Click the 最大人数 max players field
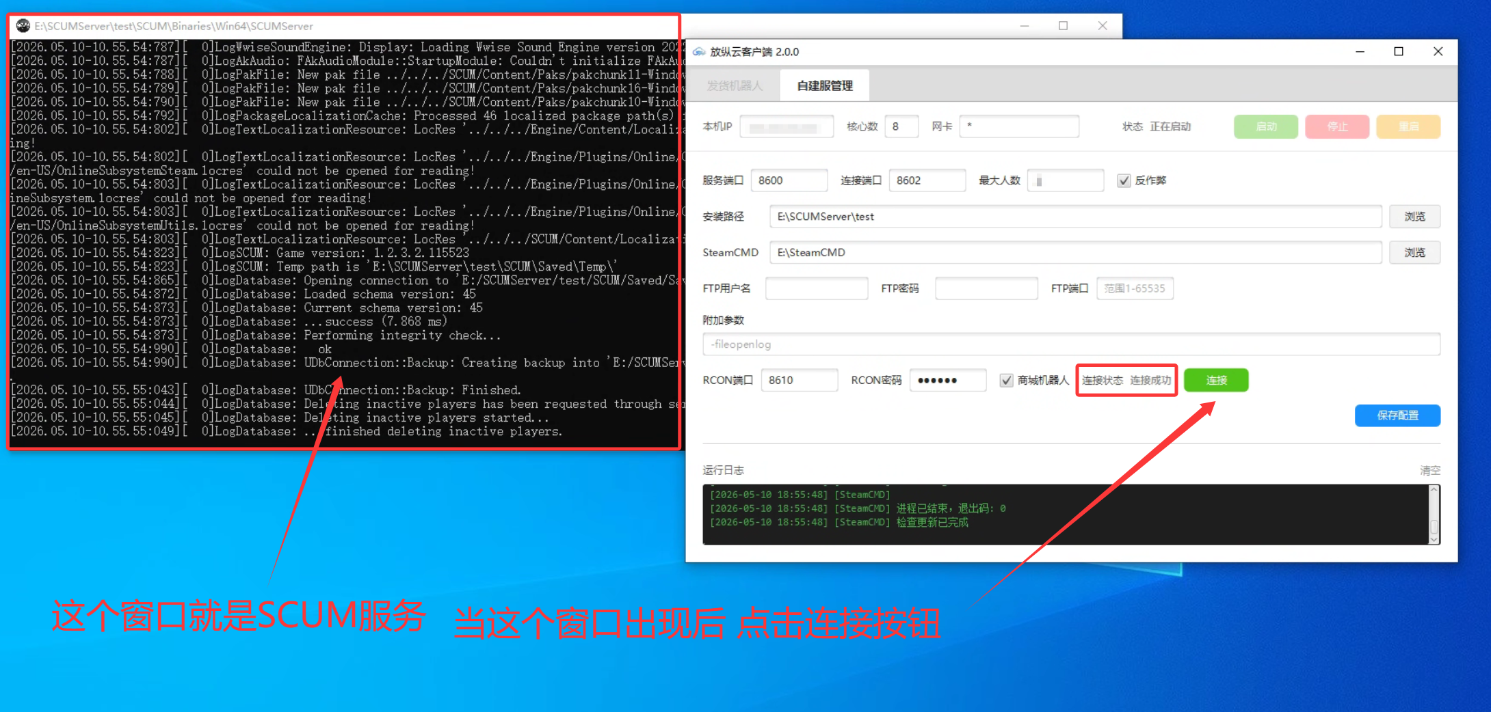This screenshot has width=1491, height=712. click(1066, 180)
